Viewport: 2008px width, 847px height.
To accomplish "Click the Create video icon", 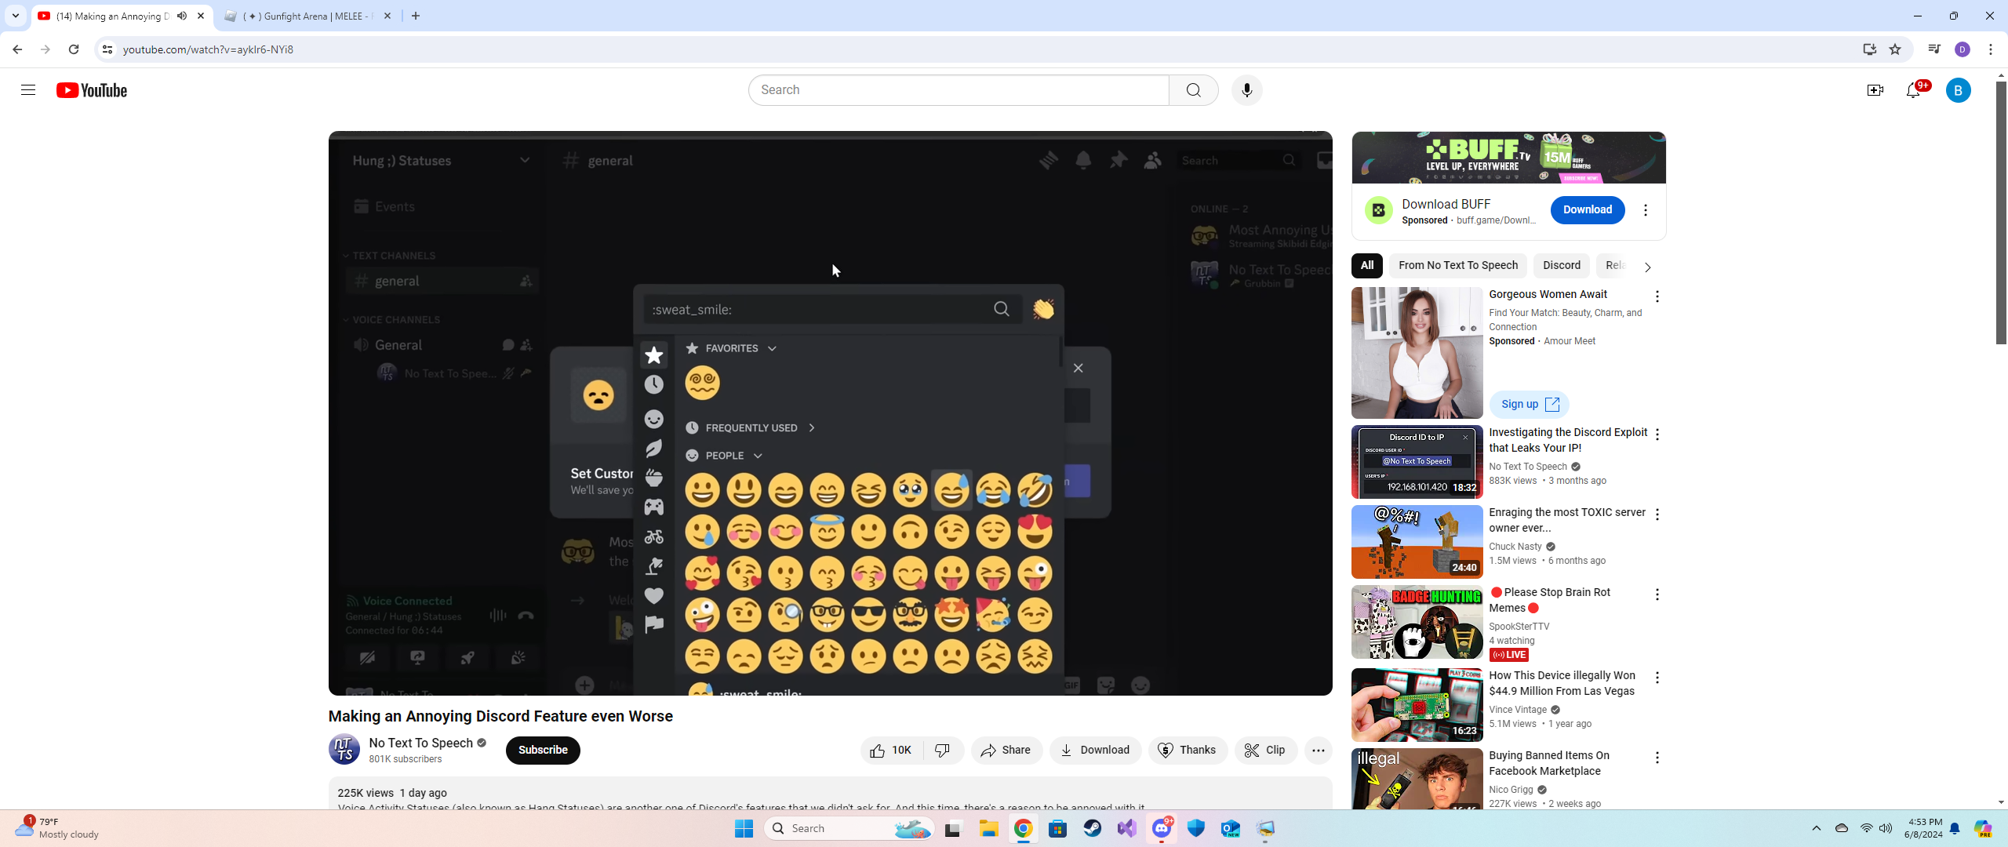I will click(1875, 90).
